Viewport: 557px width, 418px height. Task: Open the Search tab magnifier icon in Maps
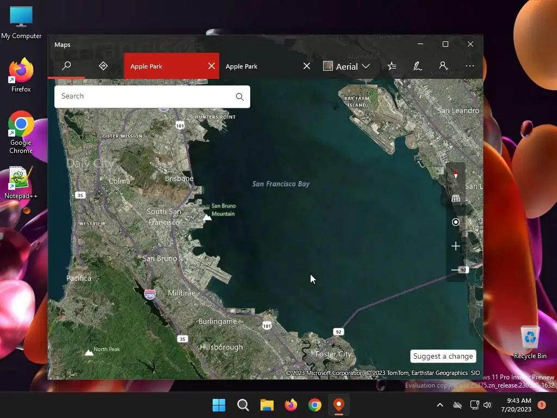[66, 66]
